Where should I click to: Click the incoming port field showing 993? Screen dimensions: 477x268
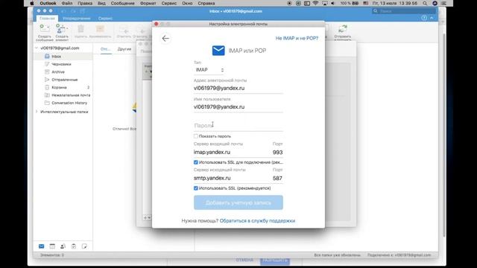[277, 152]
